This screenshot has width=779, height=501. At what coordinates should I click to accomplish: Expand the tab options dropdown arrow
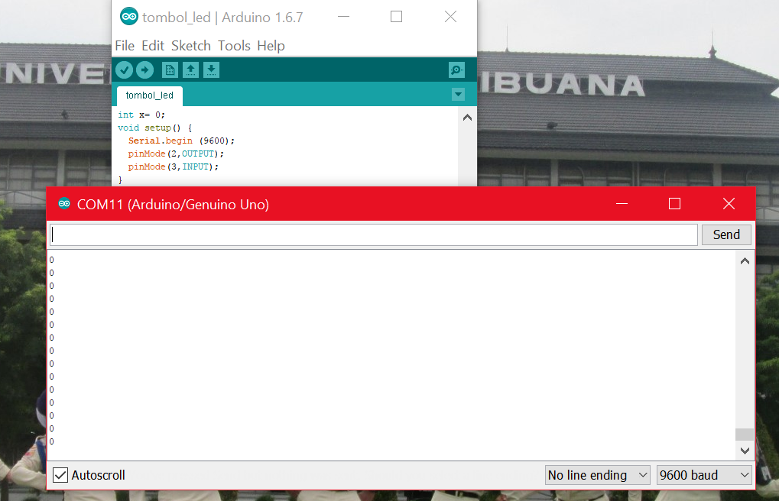[x=458, y=95]
